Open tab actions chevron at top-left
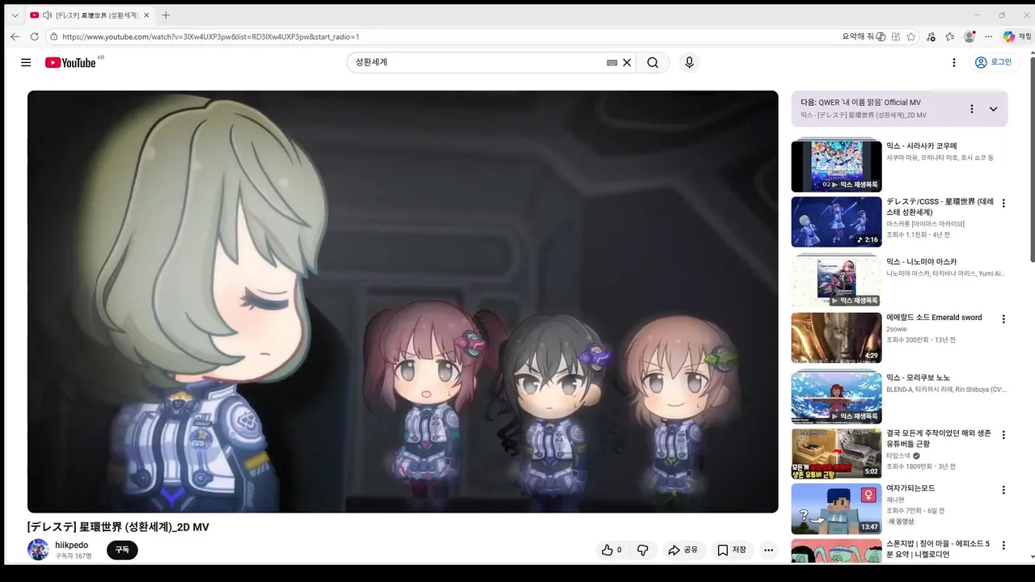 coord(15,15)
